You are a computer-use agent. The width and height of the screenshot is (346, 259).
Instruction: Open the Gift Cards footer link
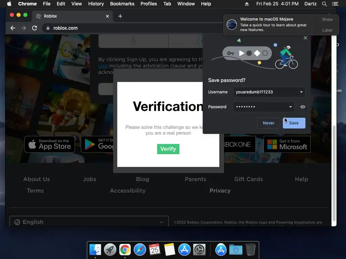pos(248,179)
